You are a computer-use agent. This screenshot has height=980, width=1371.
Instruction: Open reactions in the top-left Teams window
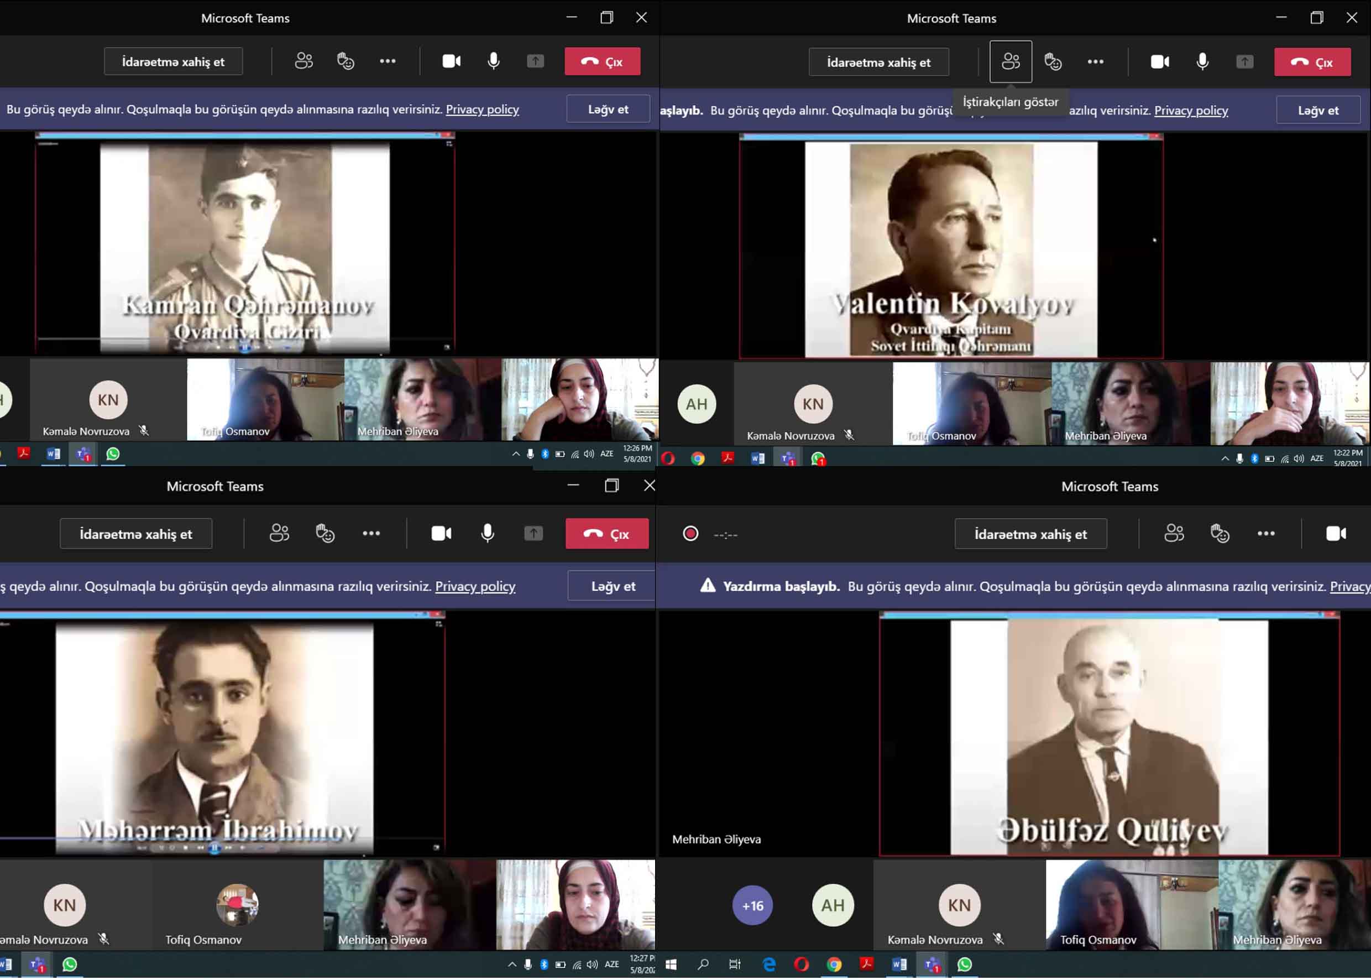[x=346, y=61]
